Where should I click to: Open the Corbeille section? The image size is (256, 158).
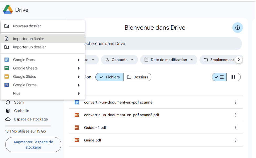point(22,111)
